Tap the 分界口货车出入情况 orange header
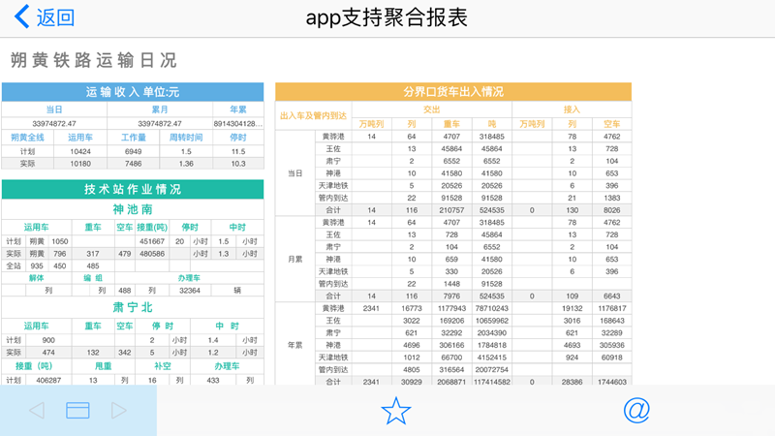Image resolution: width=775 pixels, height=436 pixels. coord(453,91)
